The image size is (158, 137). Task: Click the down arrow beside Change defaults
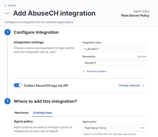pyautogui.click(x=143, y=86)
